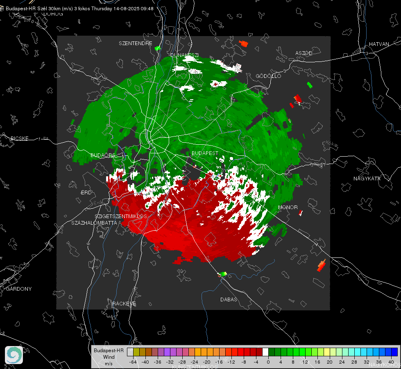Image resolution: width=401 pixels, height=369 pixels.
Task: Click the RÁCKEVE town label
Action: click(124, 304)
